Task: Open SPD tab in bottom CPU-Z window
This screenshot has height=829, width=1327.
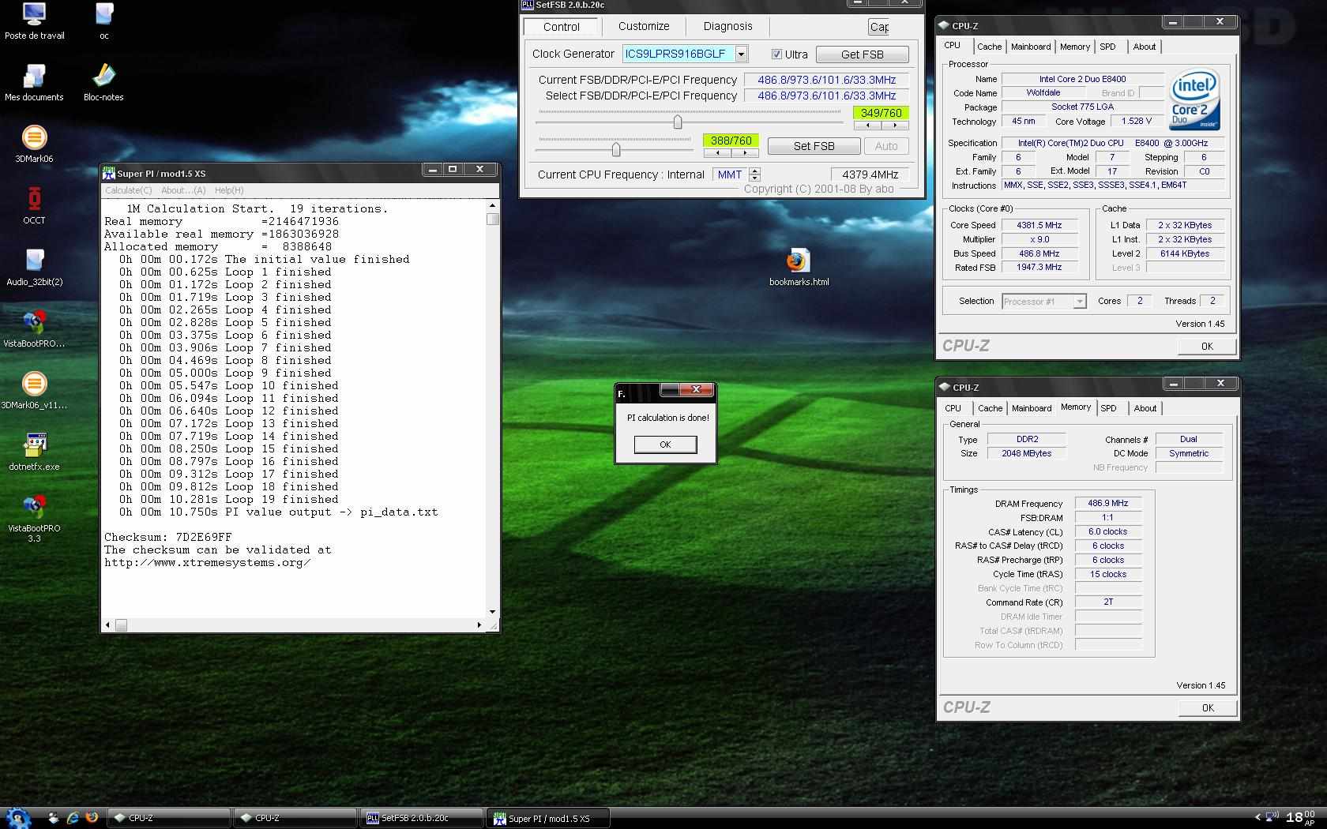Action: (x=1108, y=408)
